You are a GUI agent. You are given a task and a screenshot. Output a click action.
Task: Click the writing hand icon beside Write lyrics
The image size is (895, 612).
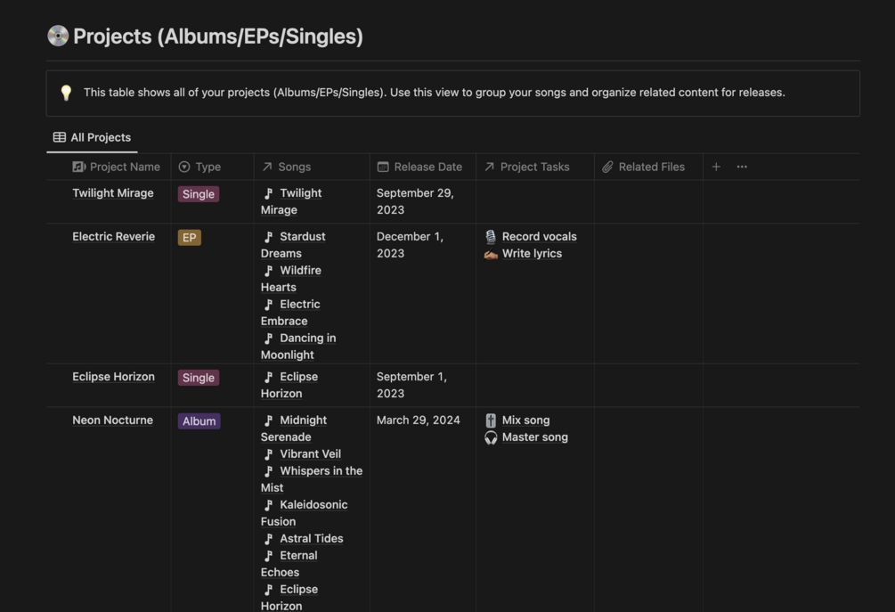tap(491, 254)
